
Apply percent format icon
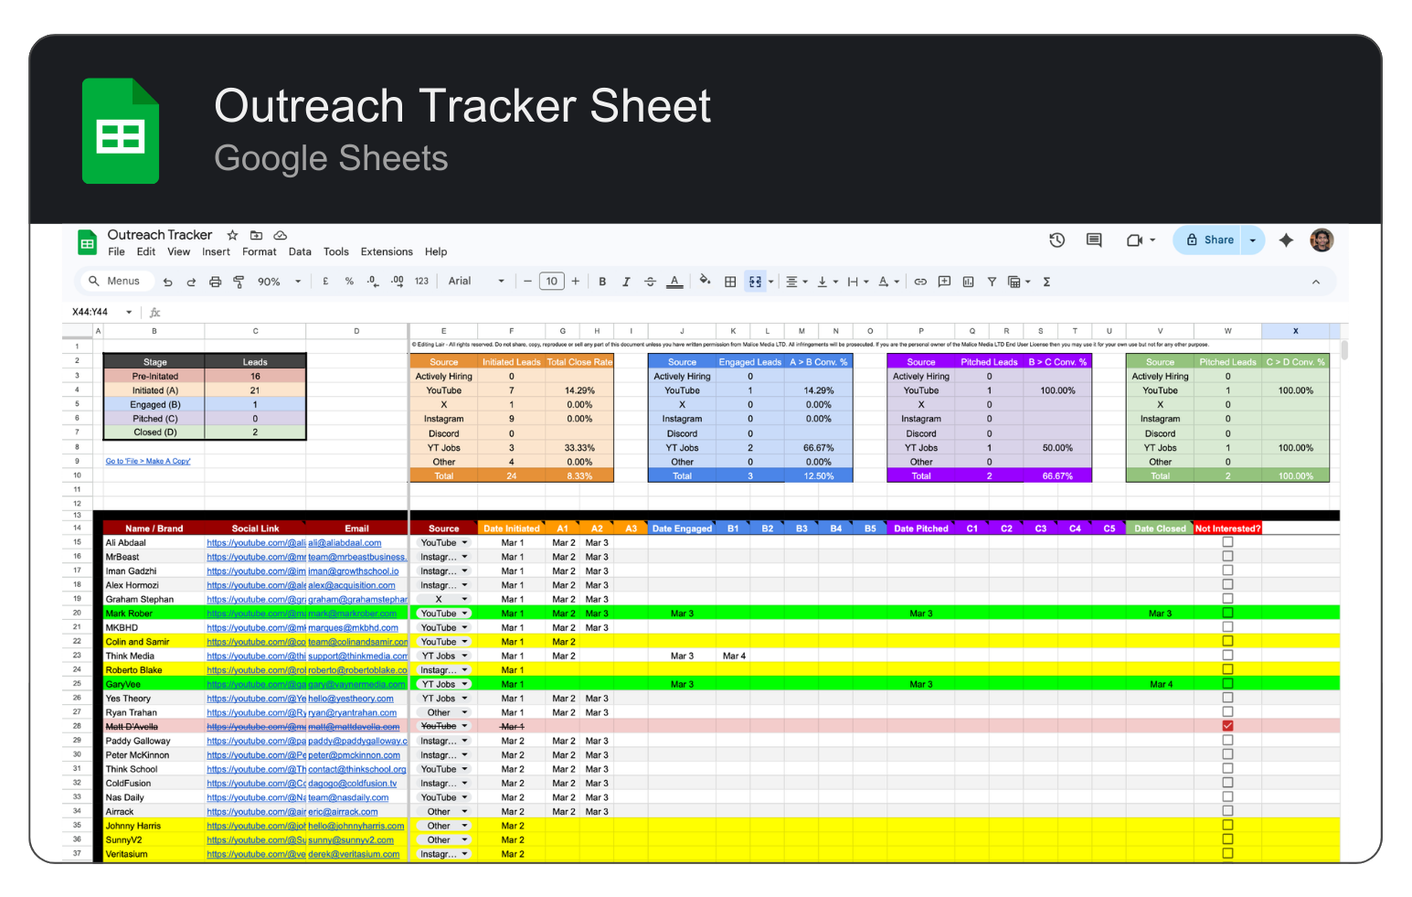point(349,282)
